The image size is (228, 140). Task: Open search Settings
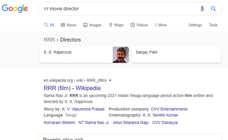click(195, 25)
